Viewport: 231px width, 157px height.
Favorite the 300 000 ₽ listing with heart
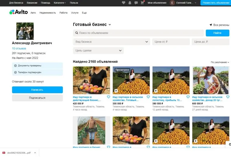(x=148, y=97)
